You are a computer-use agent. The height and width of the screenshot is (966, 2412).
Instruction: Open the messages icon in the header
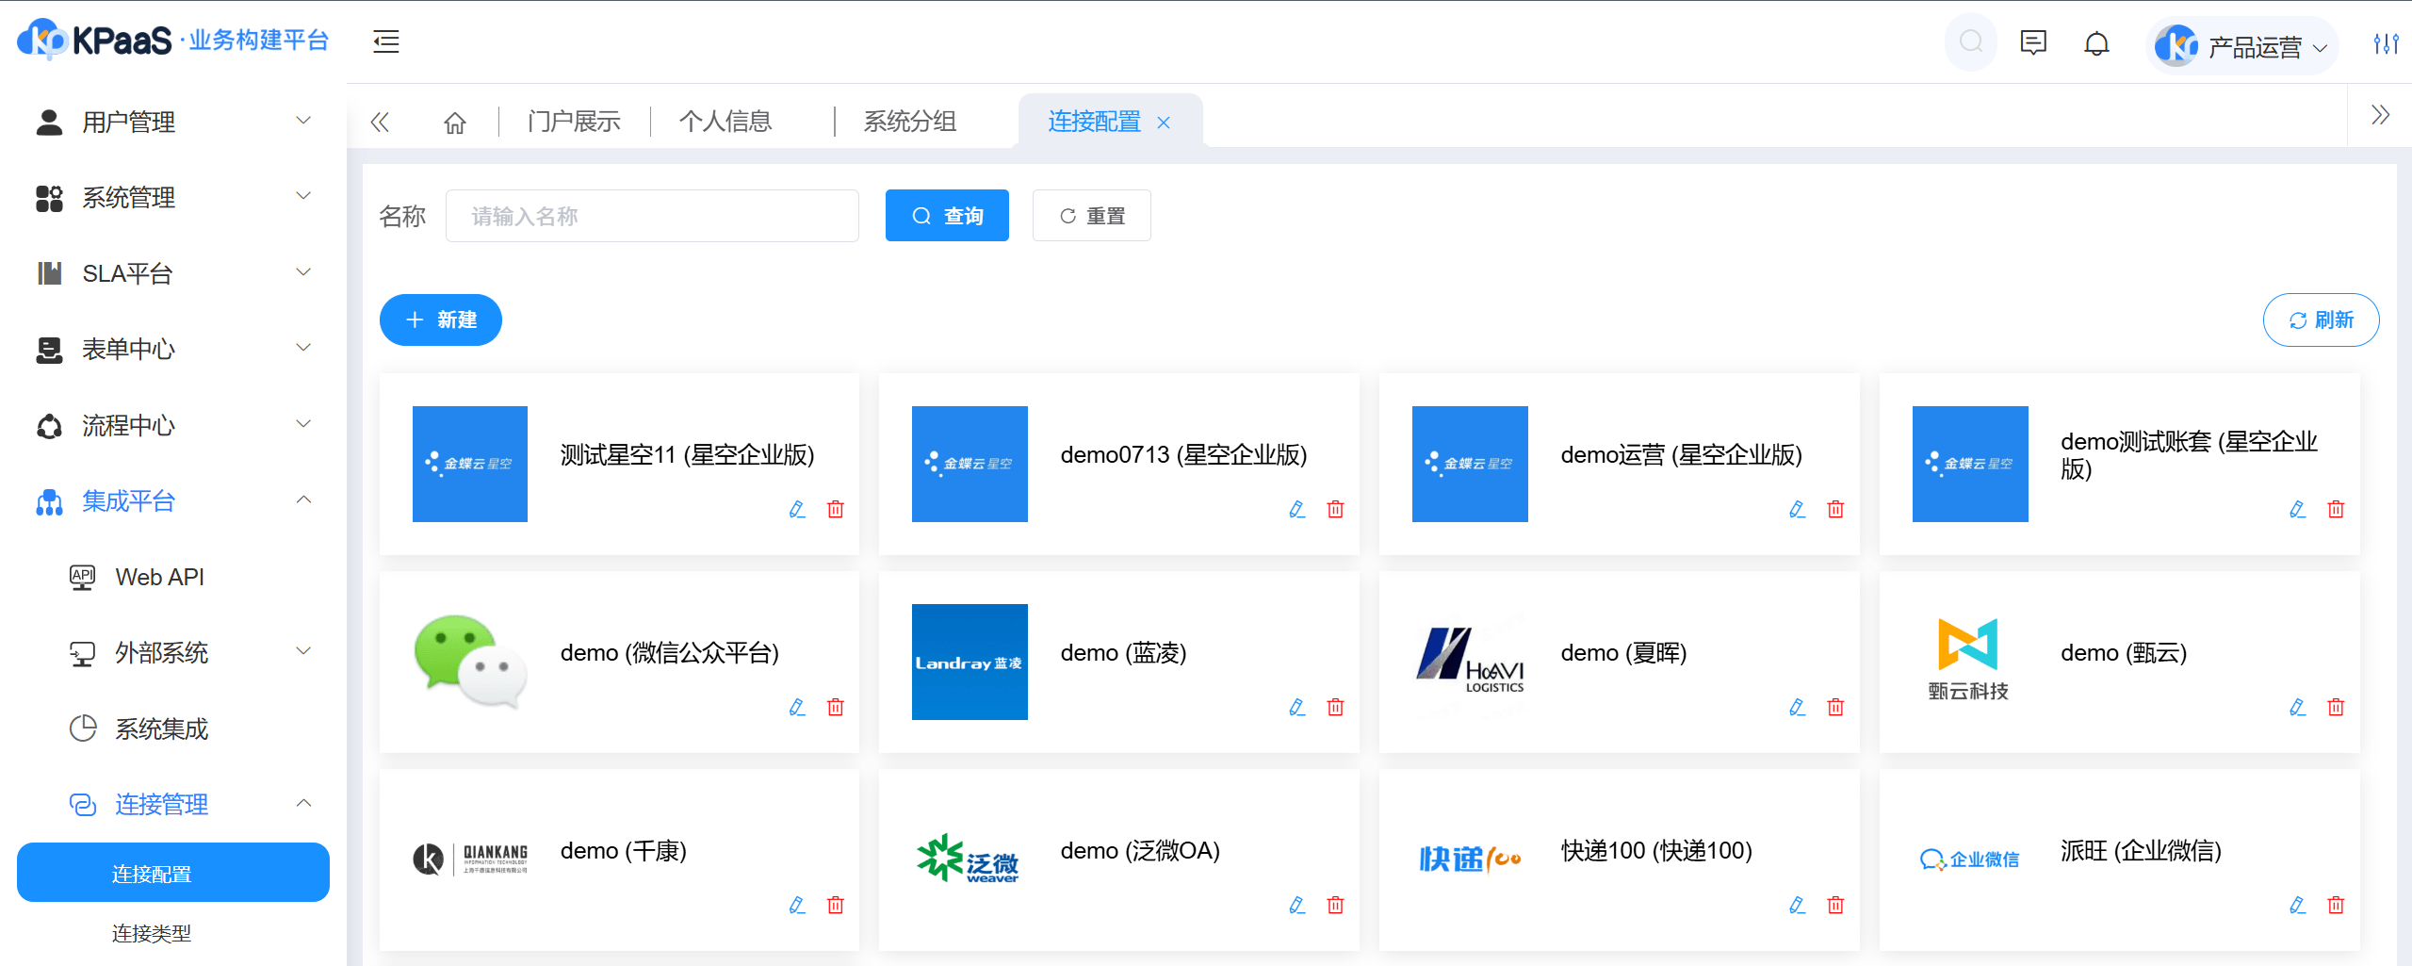[x=2033, y=42]
